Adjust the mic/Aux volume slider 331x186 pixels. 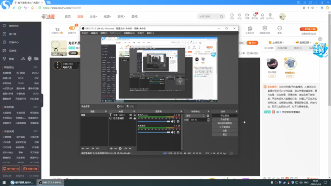click(x=154, y=122)
